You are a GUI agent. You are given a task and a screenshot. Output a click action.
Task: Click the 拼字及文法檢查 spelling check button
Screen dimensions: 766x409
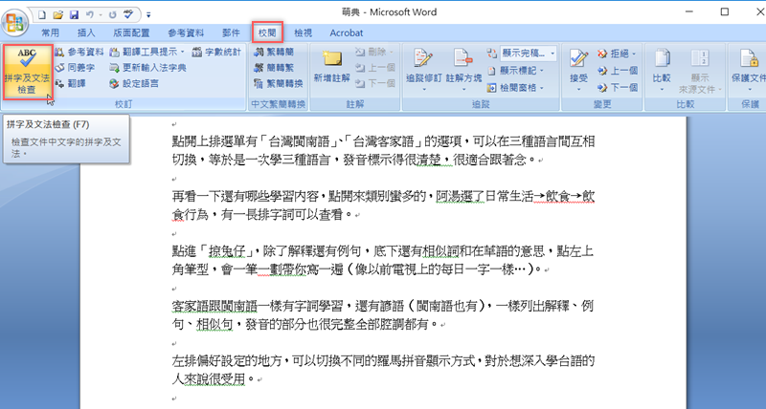tap(27, 70)
